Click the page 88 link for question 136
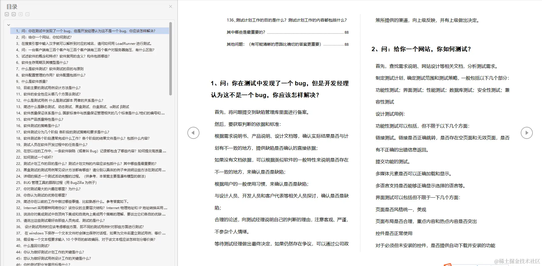542x266 pixels. [x=346, y=32]
